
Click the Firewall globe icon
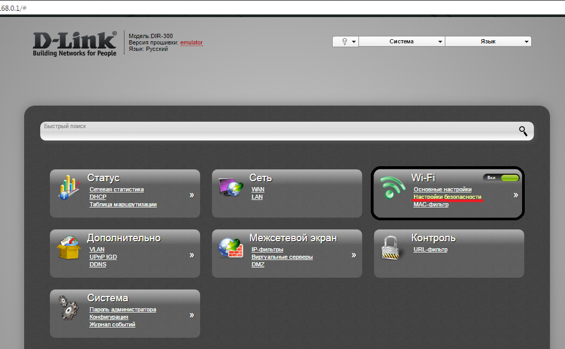pos(231,247)
